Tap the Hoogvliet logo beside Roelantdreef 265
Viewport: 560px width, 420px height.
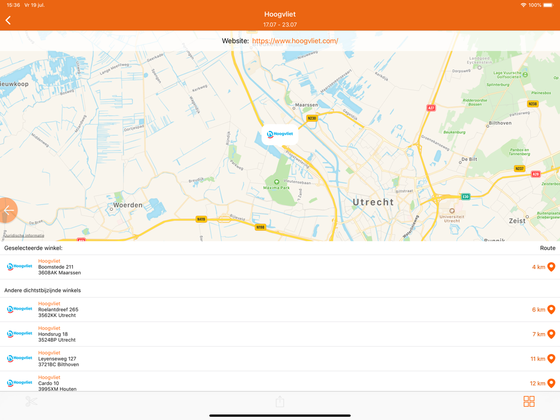20,309
